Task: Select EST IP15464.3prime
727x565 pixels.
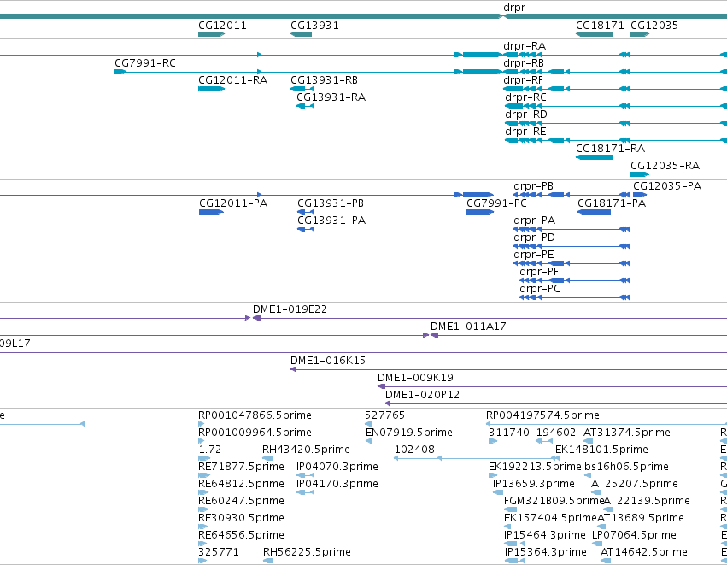Action: pyautogui.click(x=545, y=535)
